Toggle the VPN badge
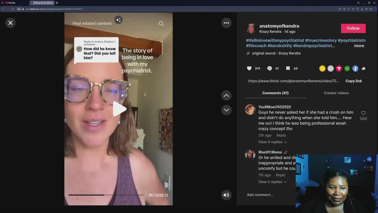Screen dimensions: 378x213 tap(19, 9)
